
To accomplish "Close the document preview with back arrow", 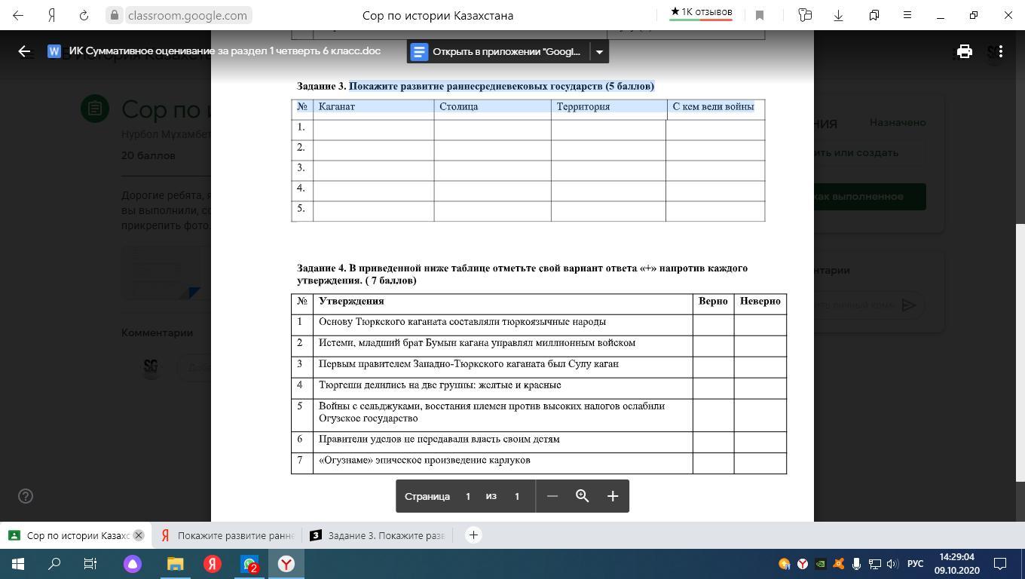I will [x=24, y=51].
